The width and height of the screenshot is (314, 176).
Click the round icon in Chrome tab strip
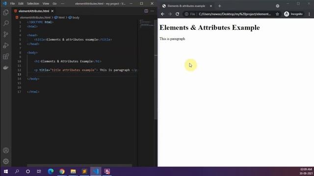(278, 6)
